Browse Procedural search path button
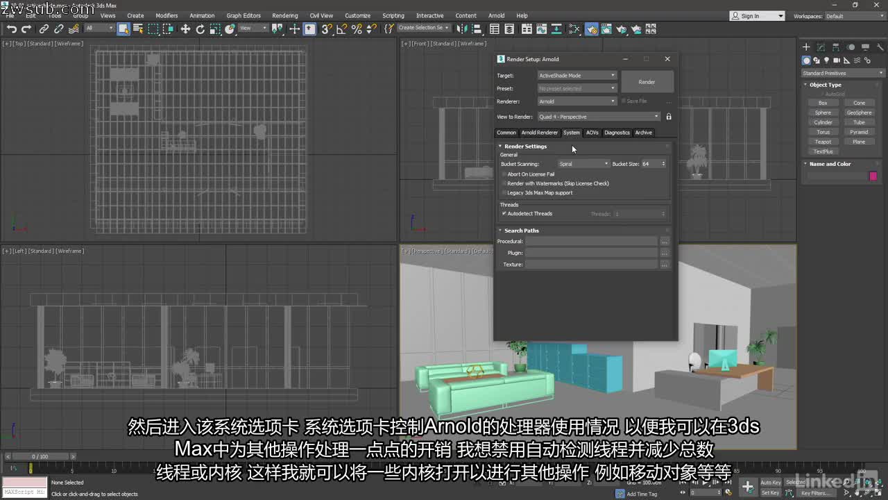The width and height of the screenshot is (888, 500). (665, 242)
